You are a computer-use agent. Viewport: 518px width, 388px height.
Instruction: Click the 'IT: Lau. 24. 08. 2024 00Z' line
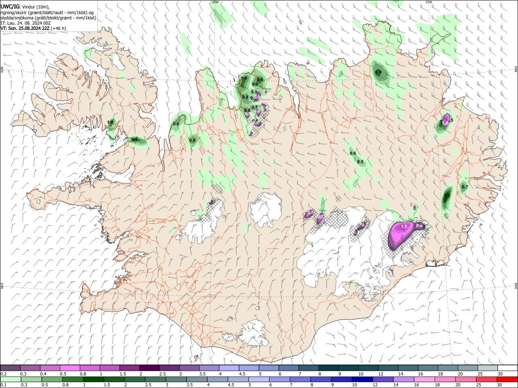pyautogui.click(x=25, y=23)
